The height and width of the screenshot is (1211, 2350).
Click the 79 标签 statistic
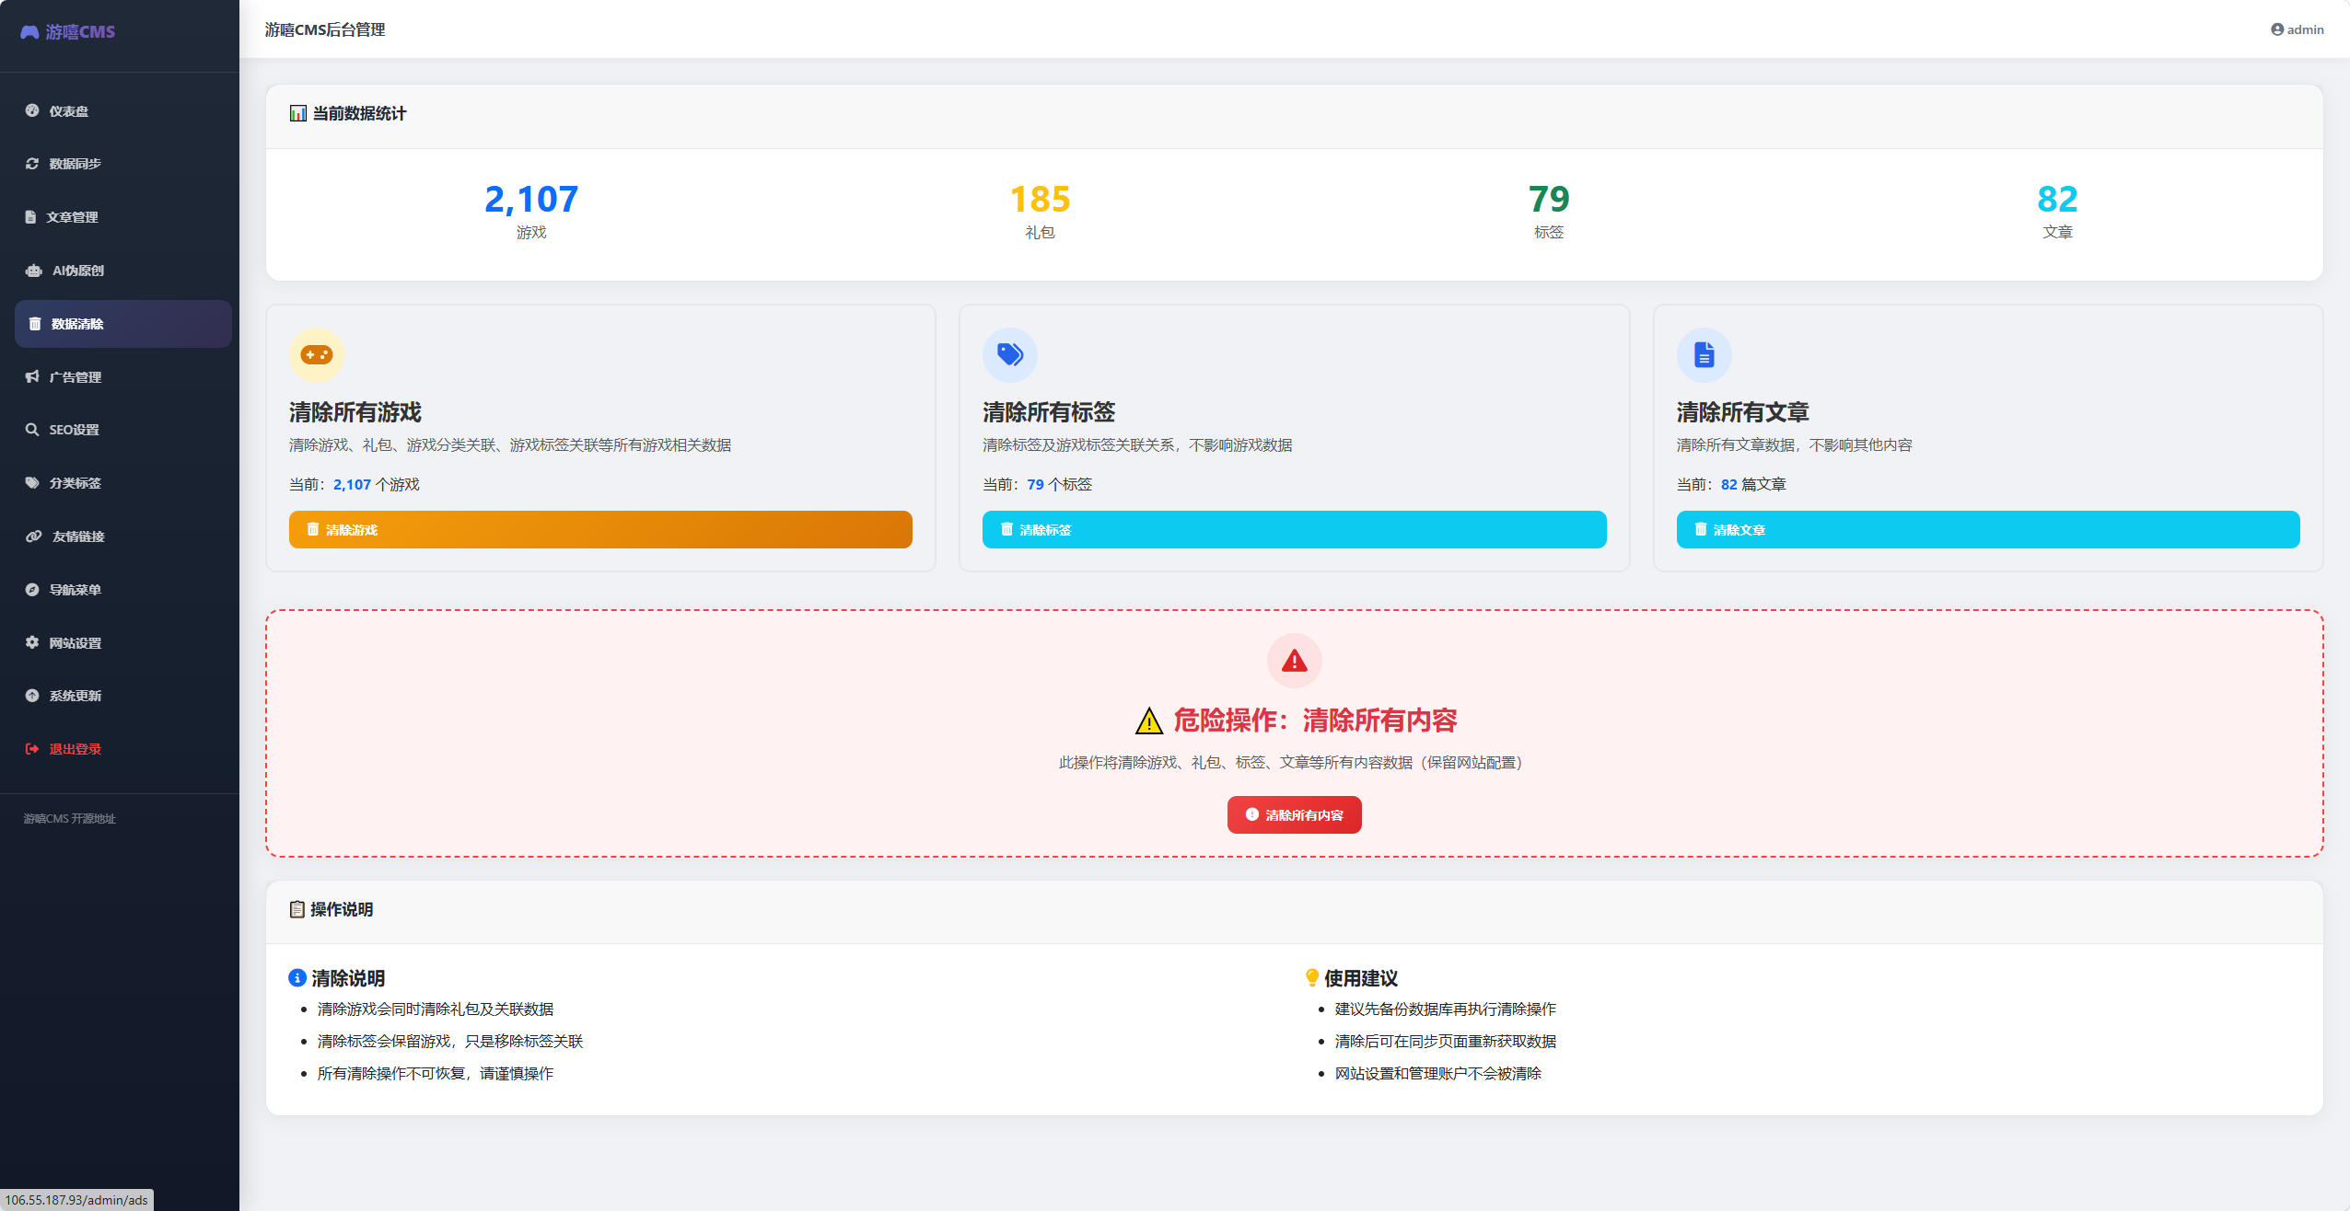pyautogui.click(x=1549, y=211)
